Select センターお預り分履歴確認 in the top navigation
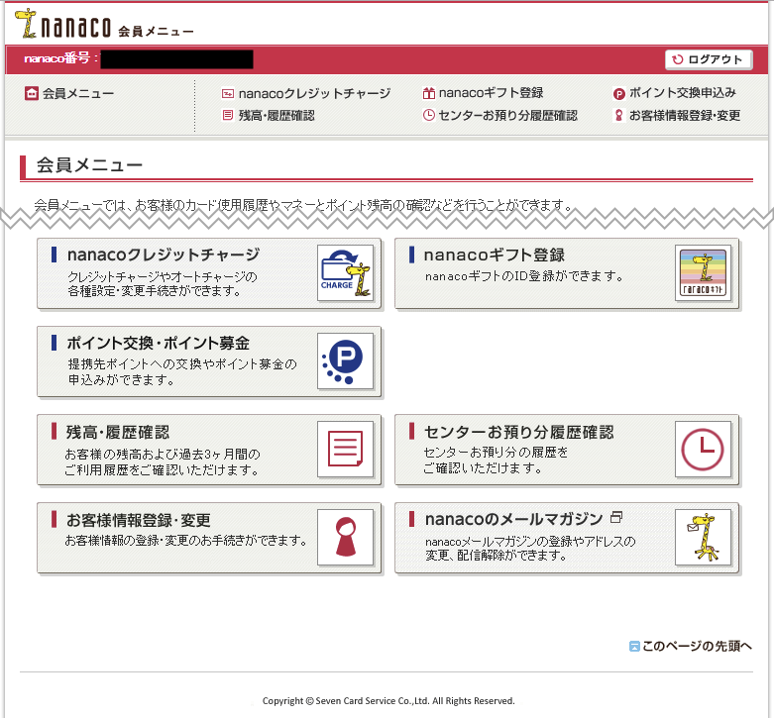This screenshot has width=774, height=718. click(499, 116)
